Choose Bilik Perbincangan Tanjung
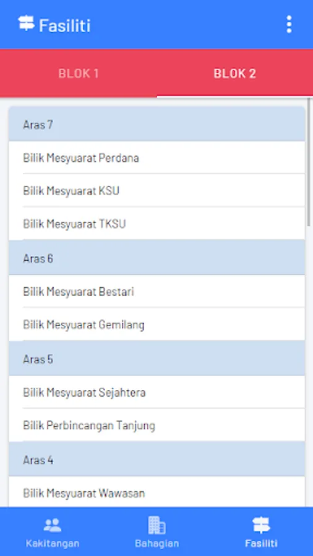Viewport: 313px width, 556px height. 157,425
